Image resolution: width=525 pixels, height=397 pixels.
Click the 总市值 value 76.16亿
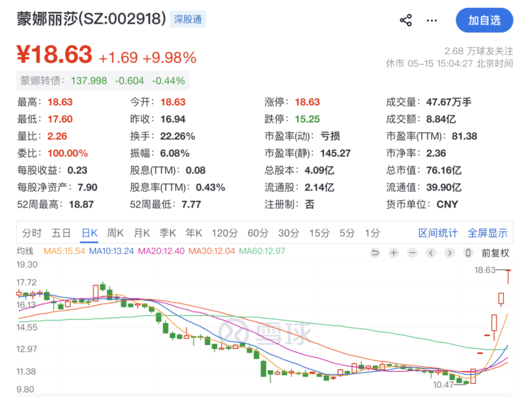[444, 170]
